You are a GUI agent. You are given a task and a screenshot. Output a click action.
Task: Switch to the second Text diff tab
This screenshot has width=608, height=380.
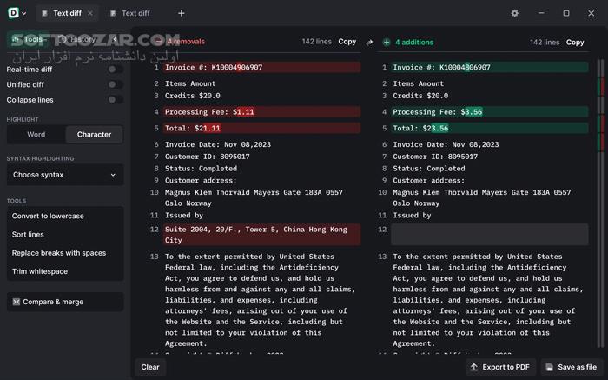[135, 13]
